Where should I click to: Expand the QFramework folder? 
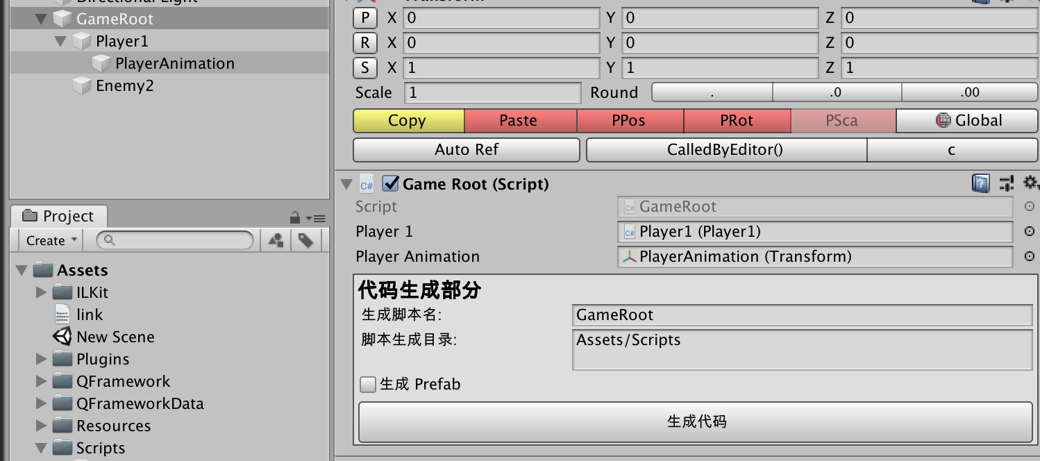click(42, 381)
